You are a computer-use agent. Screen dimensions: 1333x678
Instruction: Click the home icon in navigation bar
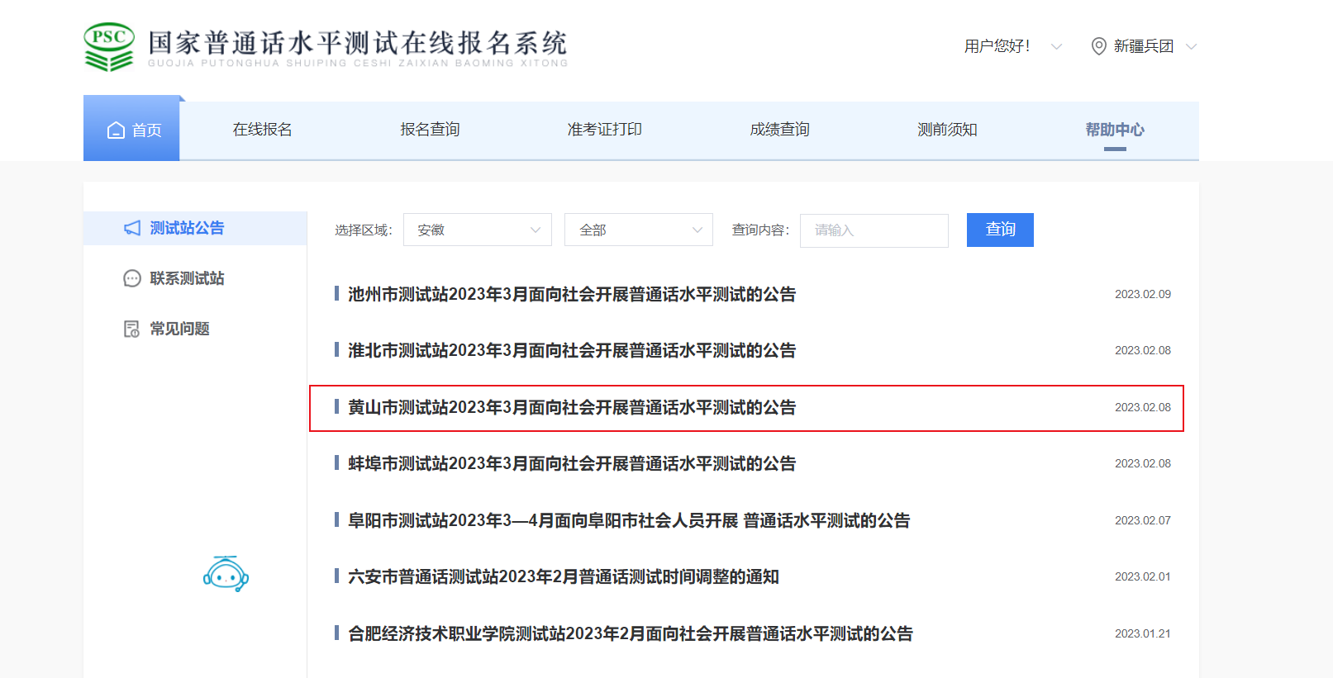click(116, 130)
